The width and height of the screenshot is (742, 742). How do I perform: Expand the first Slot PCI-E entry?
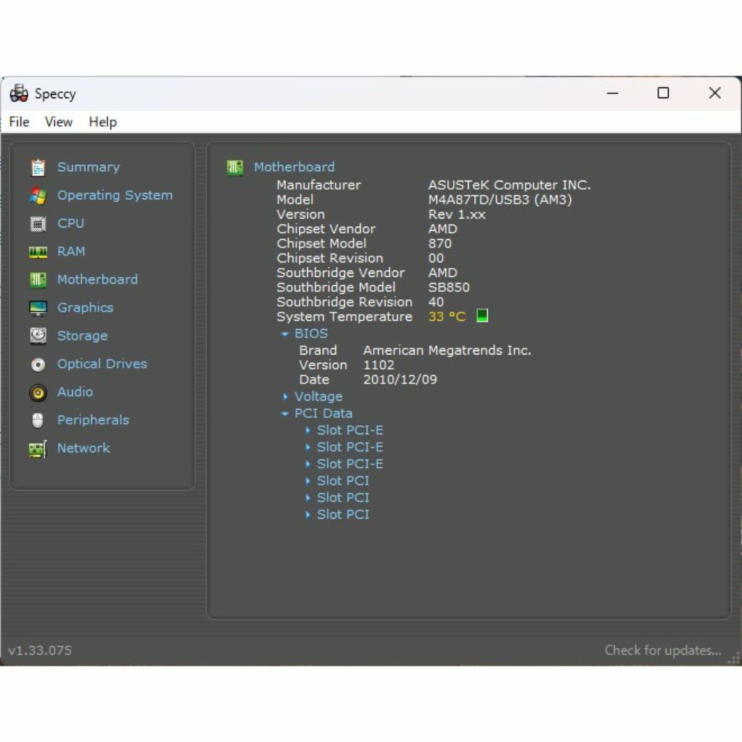point(308,430)
